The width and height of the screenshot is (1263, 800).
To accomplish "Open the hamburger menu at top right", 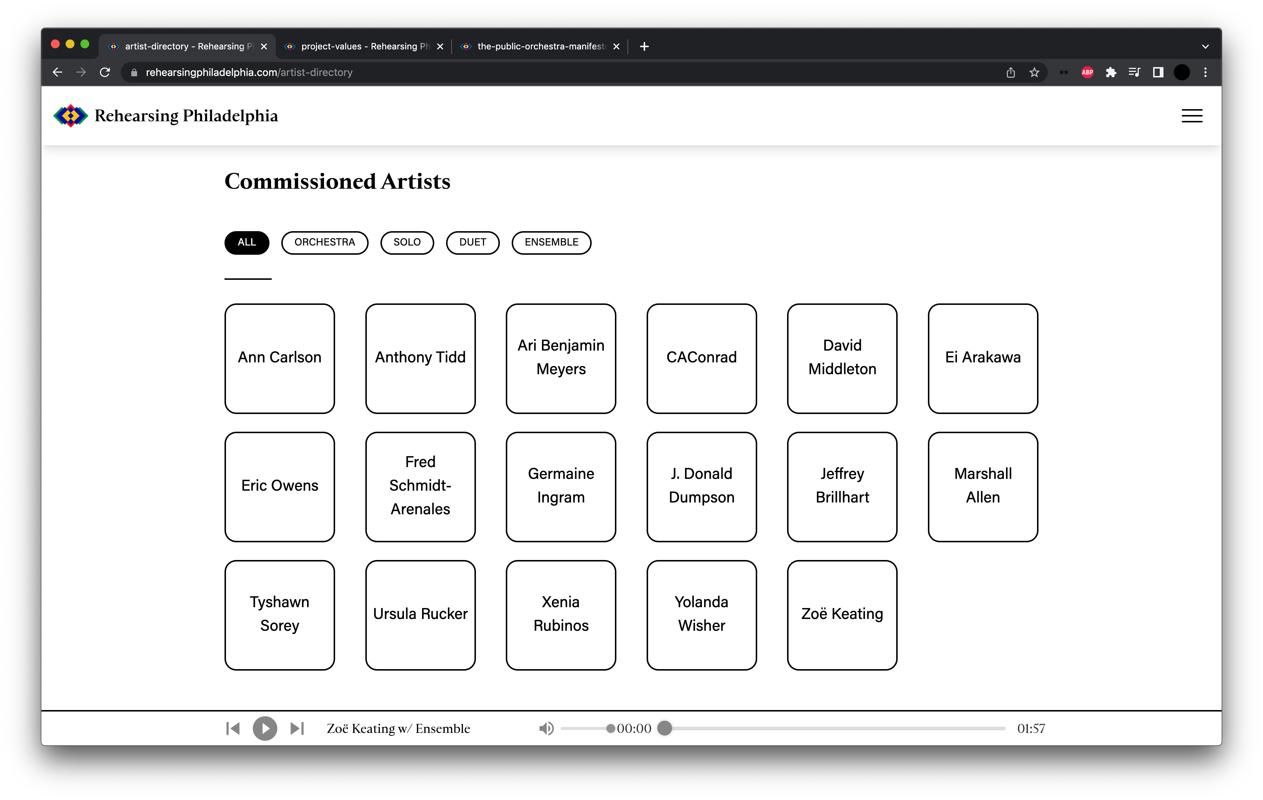I will [x=1192, y=115].
